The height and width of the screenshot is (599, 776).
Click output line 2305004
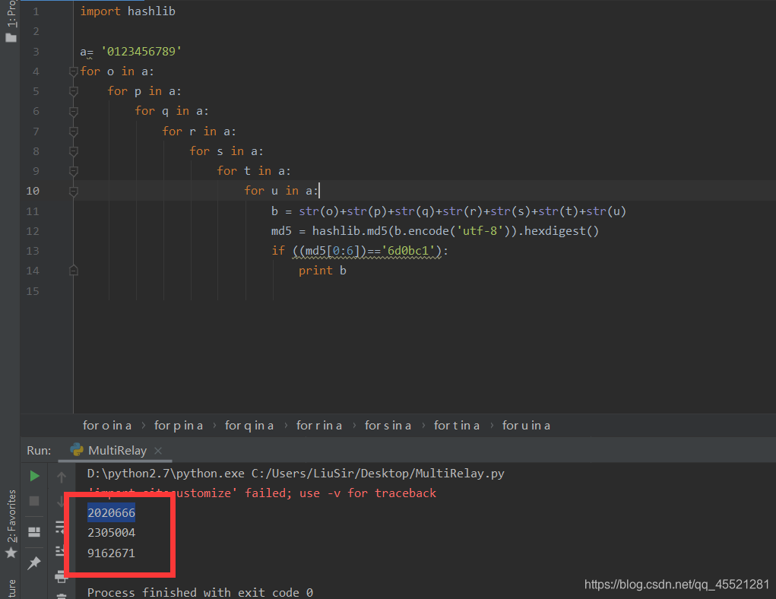[x=112, y=533]
